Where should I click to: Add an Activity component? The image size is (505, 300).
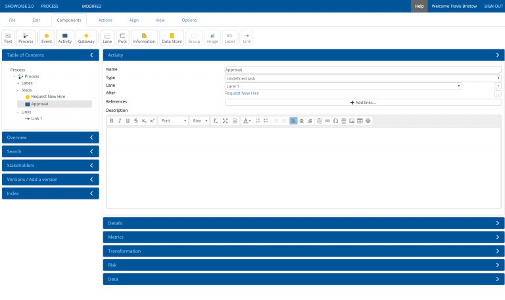(64, 37)
